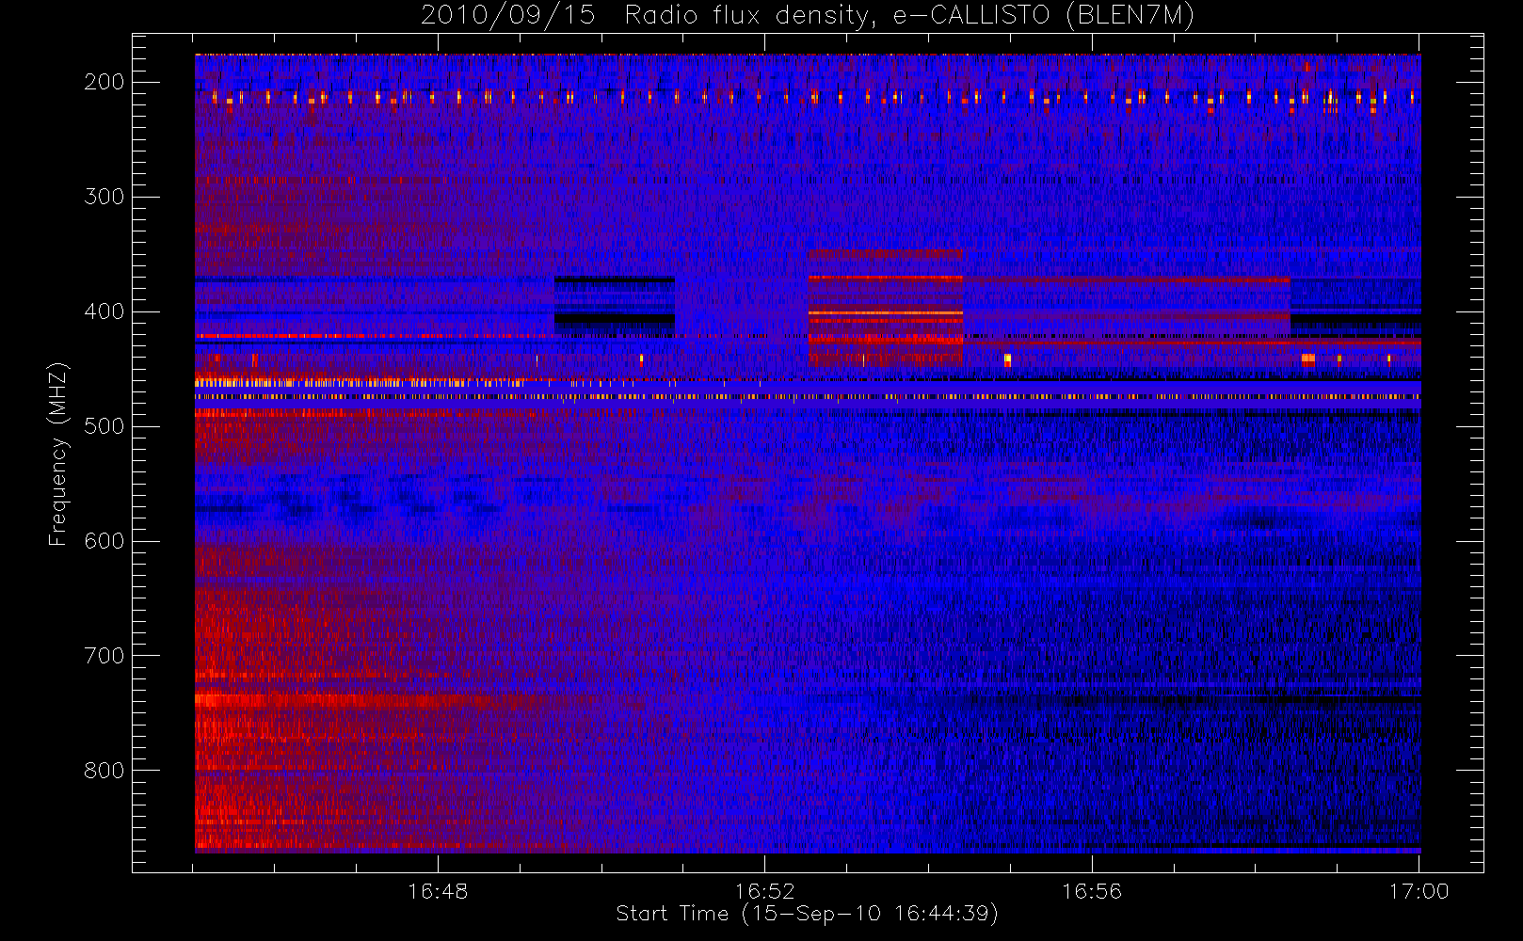Click the 17:00 time tick label
1523x941 pixels.
1419,891
